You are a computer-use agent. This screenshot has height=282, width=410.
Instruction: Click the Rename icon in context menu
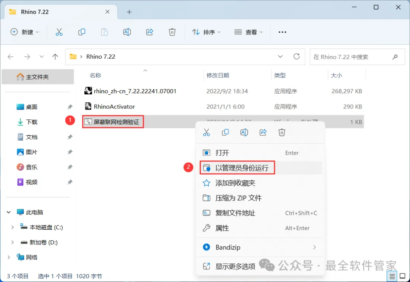tap(244, 132)
